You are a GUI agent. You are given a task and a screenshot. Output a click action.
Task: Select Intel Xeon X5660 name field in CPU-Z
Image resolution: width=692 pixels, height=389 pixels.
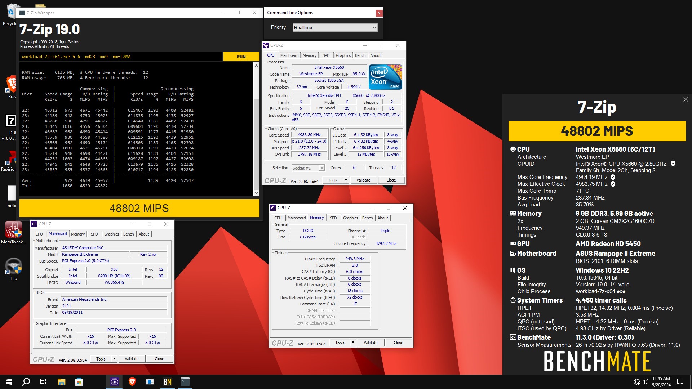[x=329, y=67]
